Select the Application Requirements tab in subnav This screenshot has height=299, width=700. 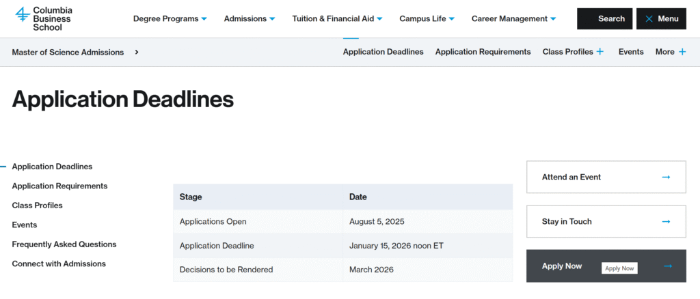click(x=483, y=52)
